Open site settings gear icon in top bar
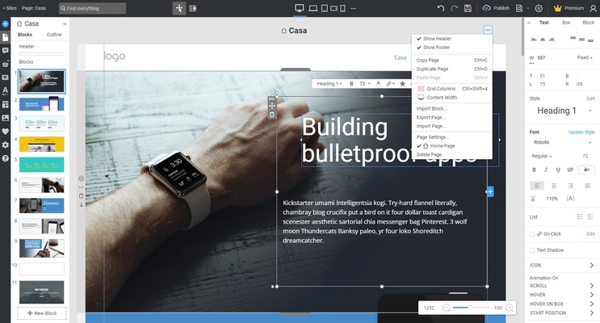The image size is (600, 323). click(539, 8)
